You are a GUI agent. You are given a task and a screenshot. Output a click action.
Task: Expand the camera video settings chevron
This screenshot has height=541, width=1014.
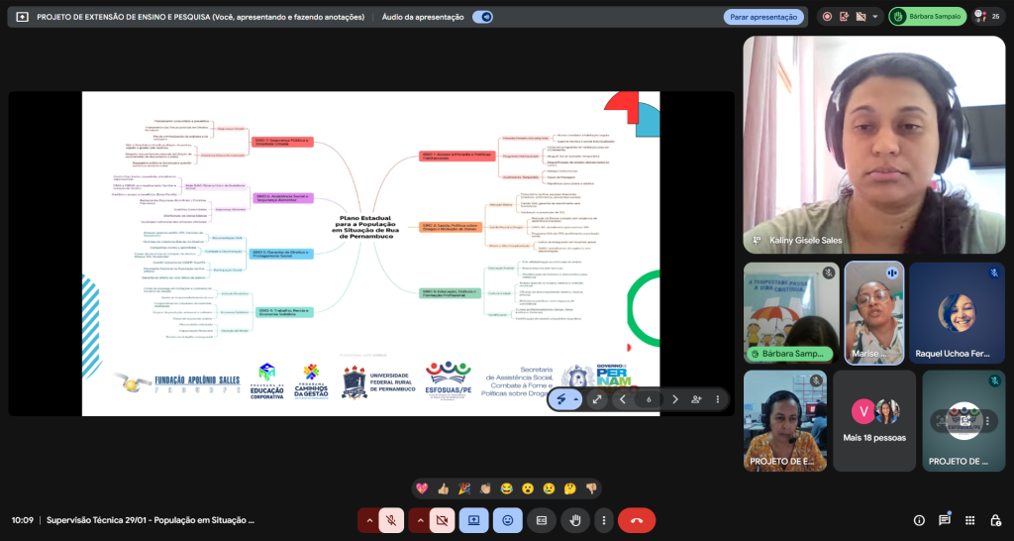coord(420,520)
